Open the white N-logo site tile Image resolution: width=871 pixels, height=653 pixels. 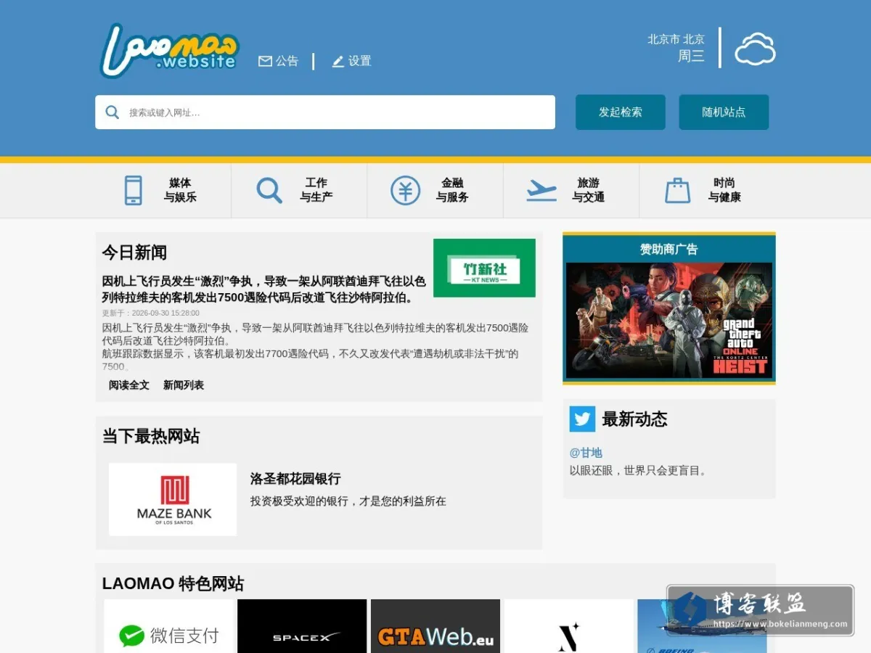coord(568,626)
